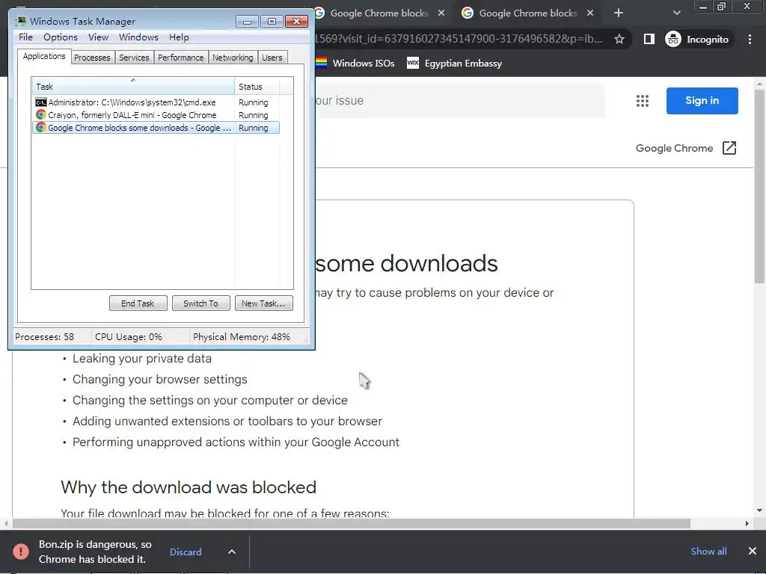The width and height of the screenshot is (766, 574).
Task: Click the page scroll-down arrow
Action: tap(759, 510)
